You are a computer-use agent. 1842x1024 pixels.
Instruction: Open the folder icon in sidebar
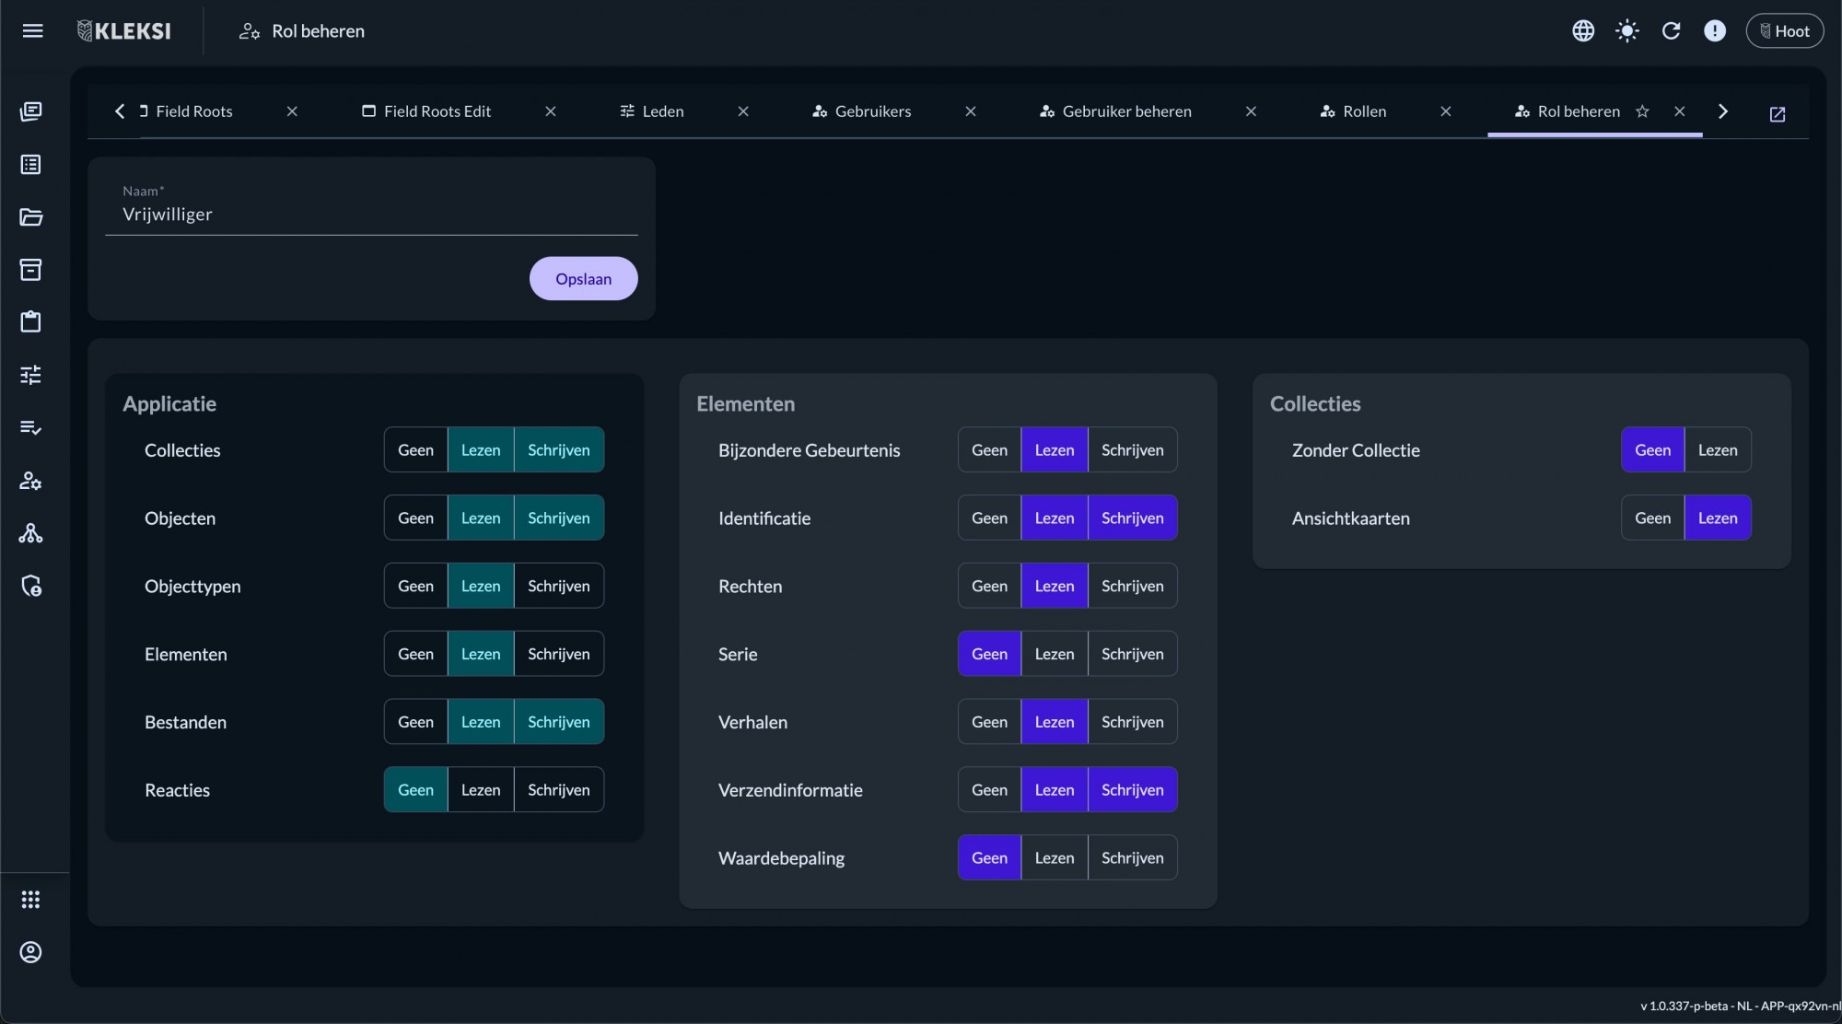(31, 217)
